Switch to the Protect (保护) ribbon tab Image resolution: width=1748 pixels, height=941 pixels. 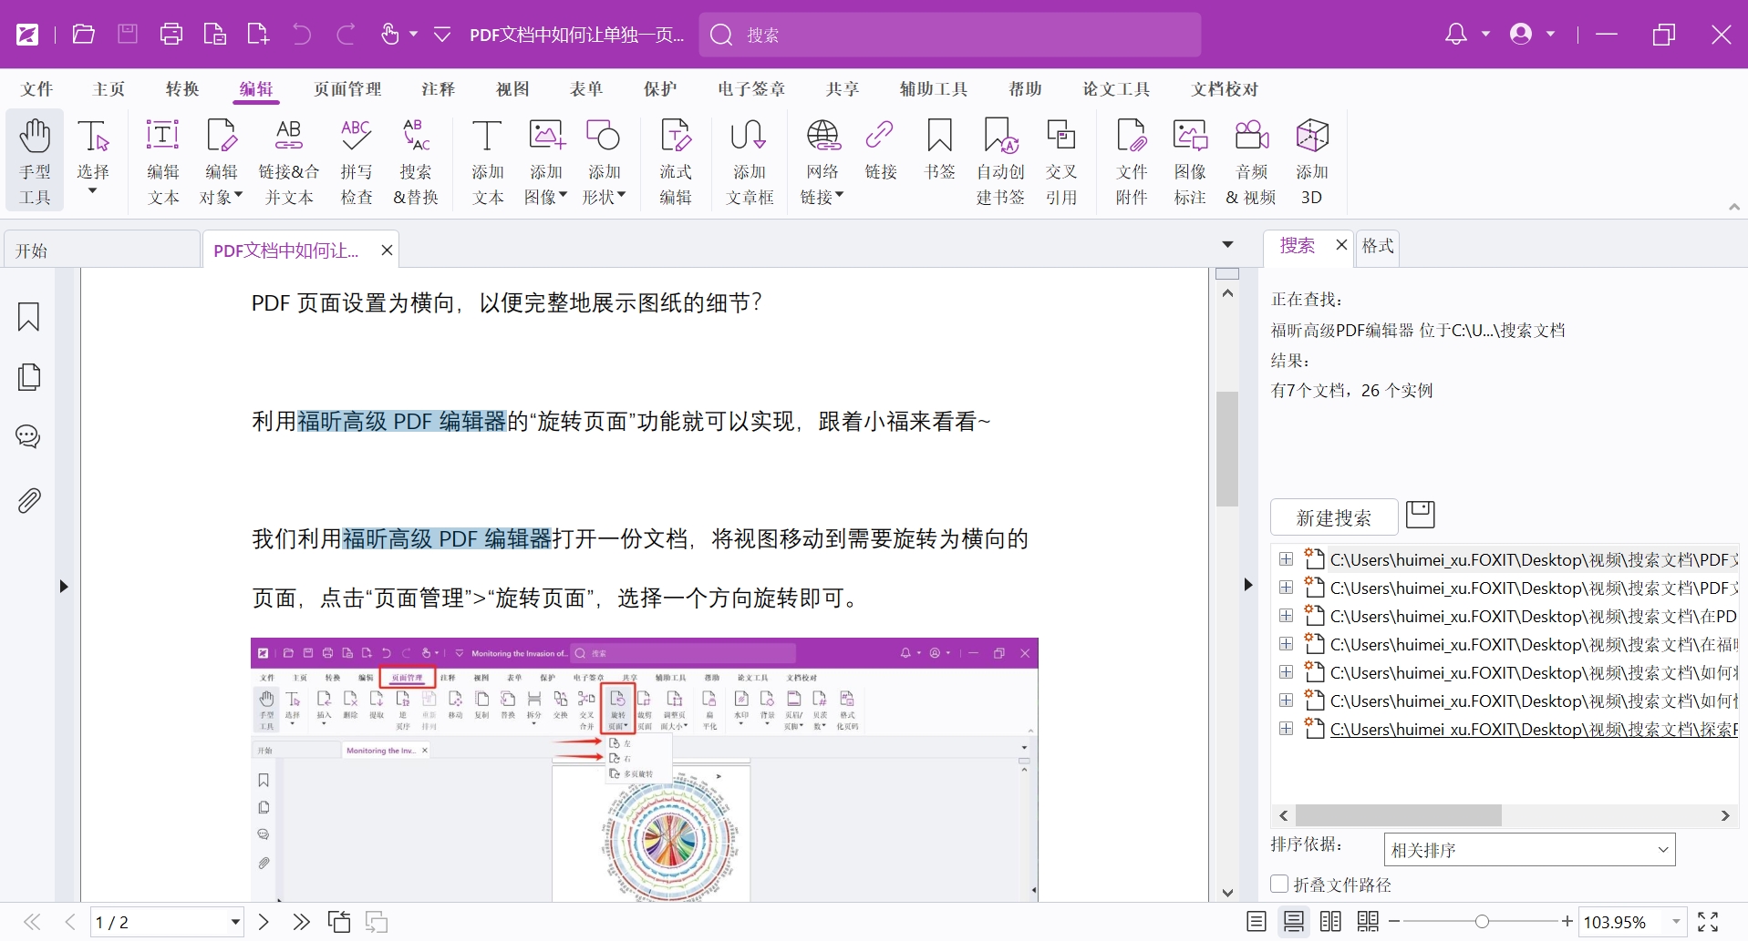(660, 89)
